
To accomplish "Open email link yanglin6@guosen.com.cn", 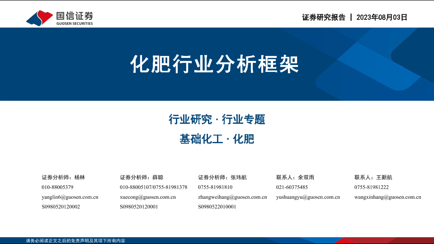I will coord(70,197).
